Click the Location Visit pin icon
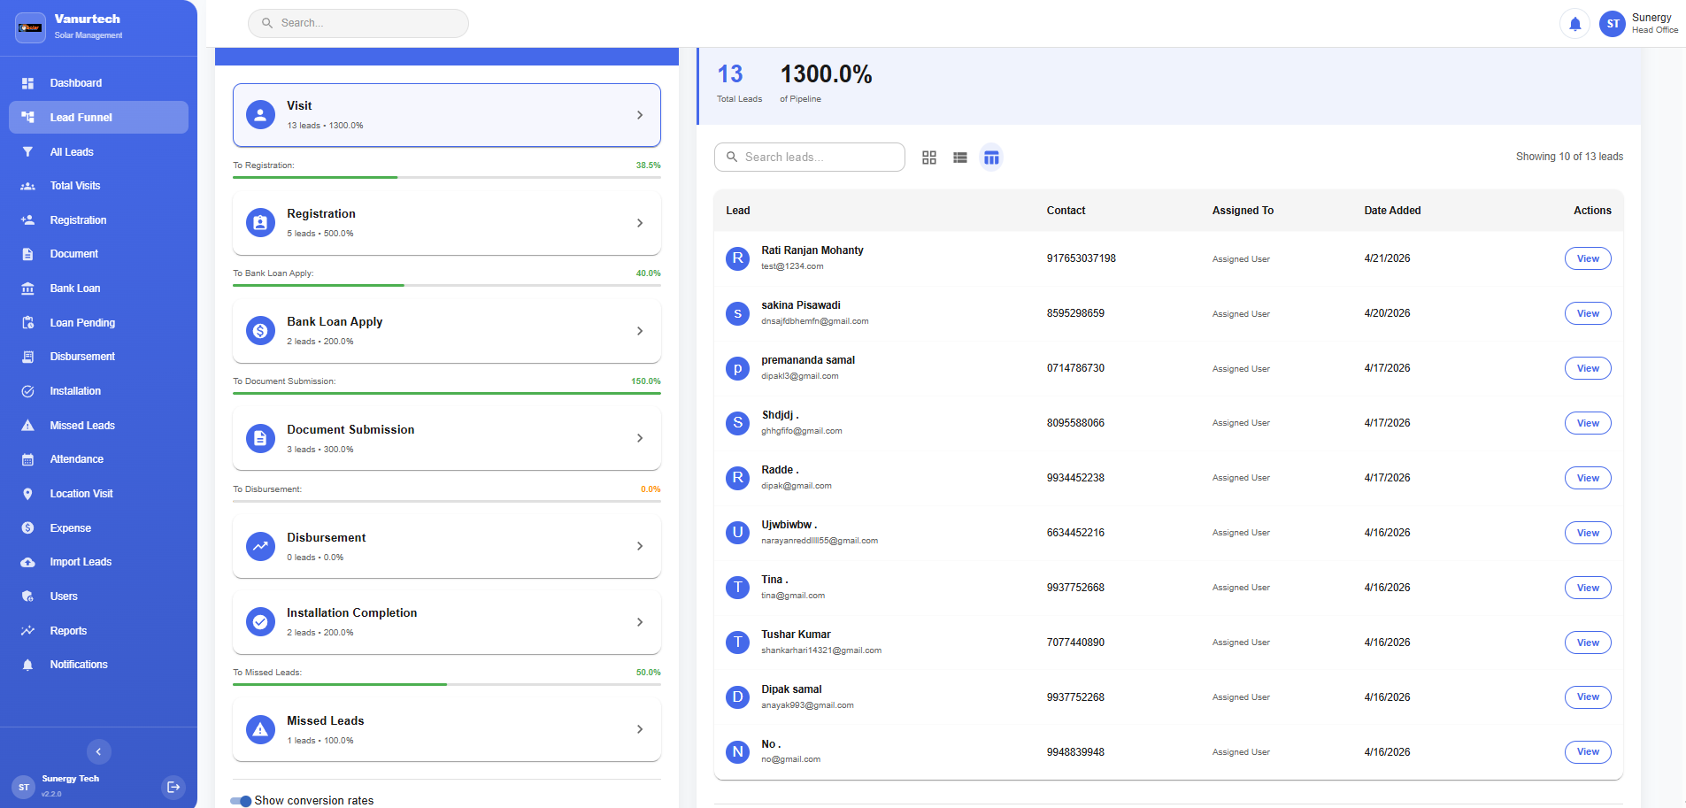Image resolution: width=1686 pixels, height=808 pixels. pos(28,494)
